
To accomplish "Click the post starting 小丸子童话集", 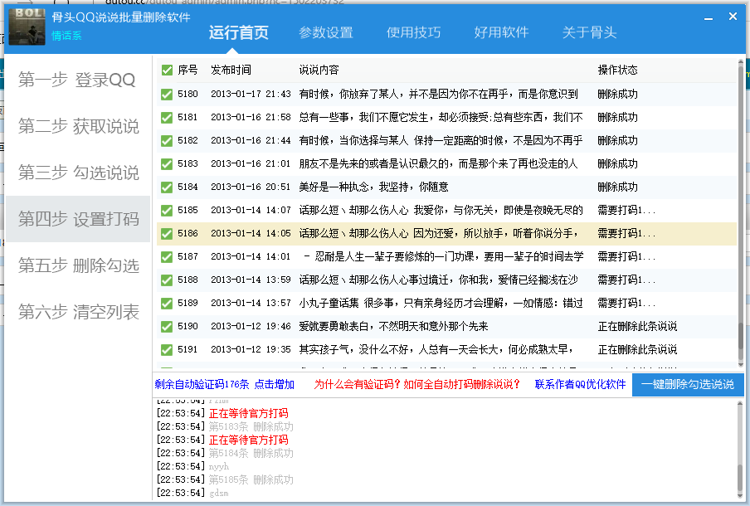I will (441, 304).
